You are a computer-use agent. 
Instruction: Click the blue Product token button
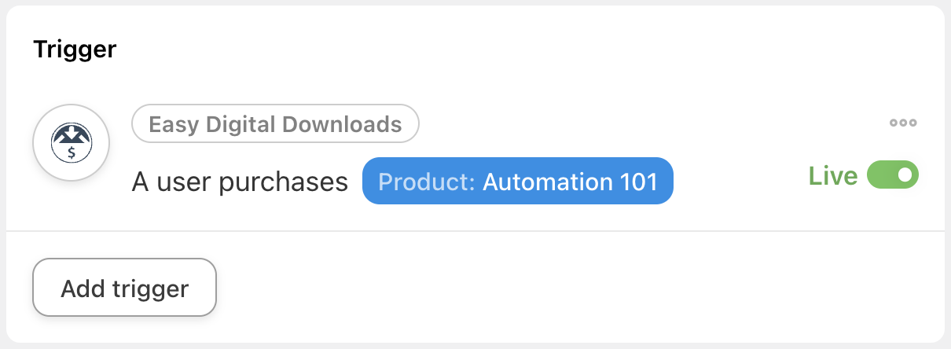pyautogui.click(x=517, y=182)
